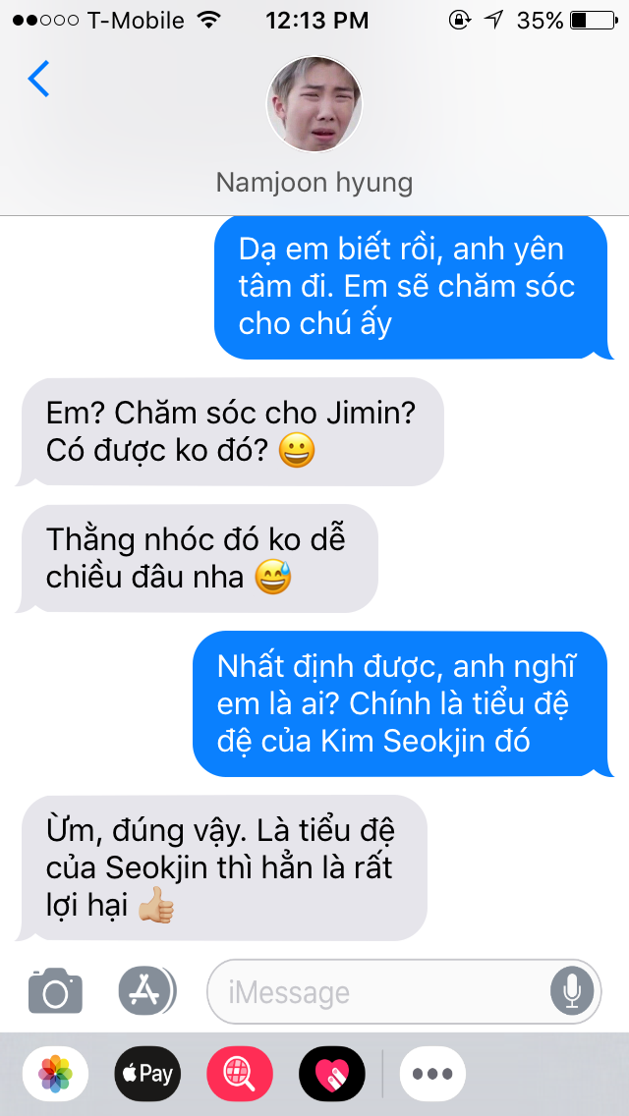Open the App Store apps button
Image resolution: width=629 pixels, height=1116 pixels.
(x=147, y=990)
